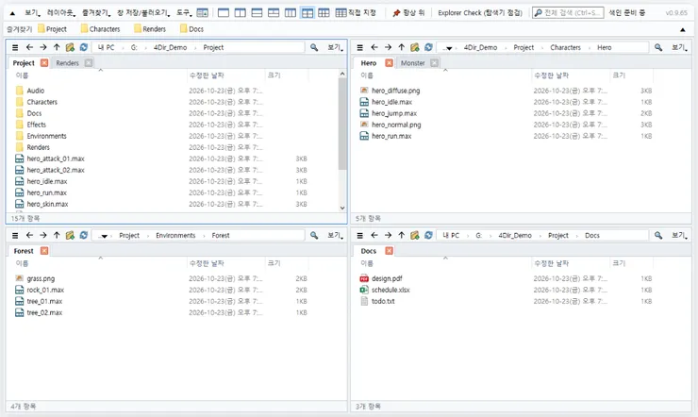
Task: Open Explorer Check (탐색기 점검)
Action: coord(480,12)
